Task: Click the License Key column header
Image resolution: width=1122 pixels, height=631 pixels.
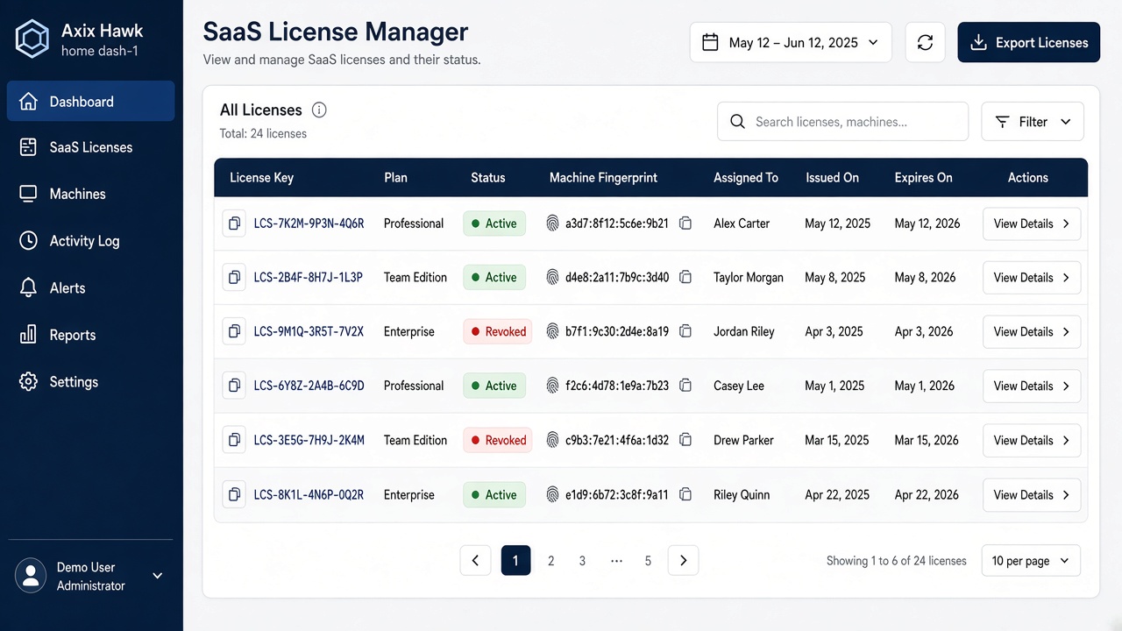Action: tap(261, 177)
